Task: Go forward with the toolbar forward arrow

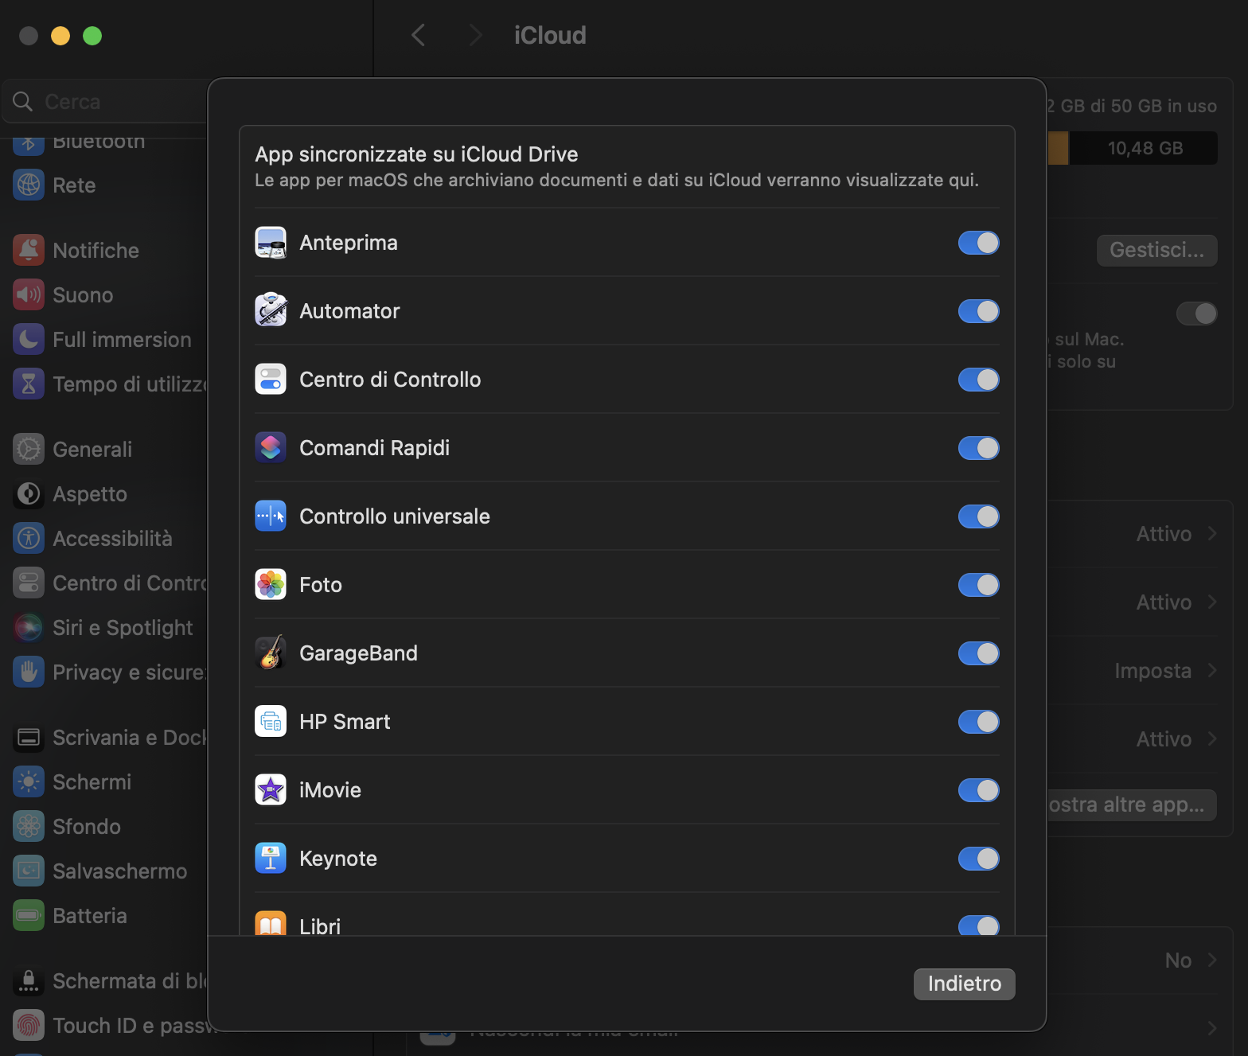Action: click(x=475, y=35)
